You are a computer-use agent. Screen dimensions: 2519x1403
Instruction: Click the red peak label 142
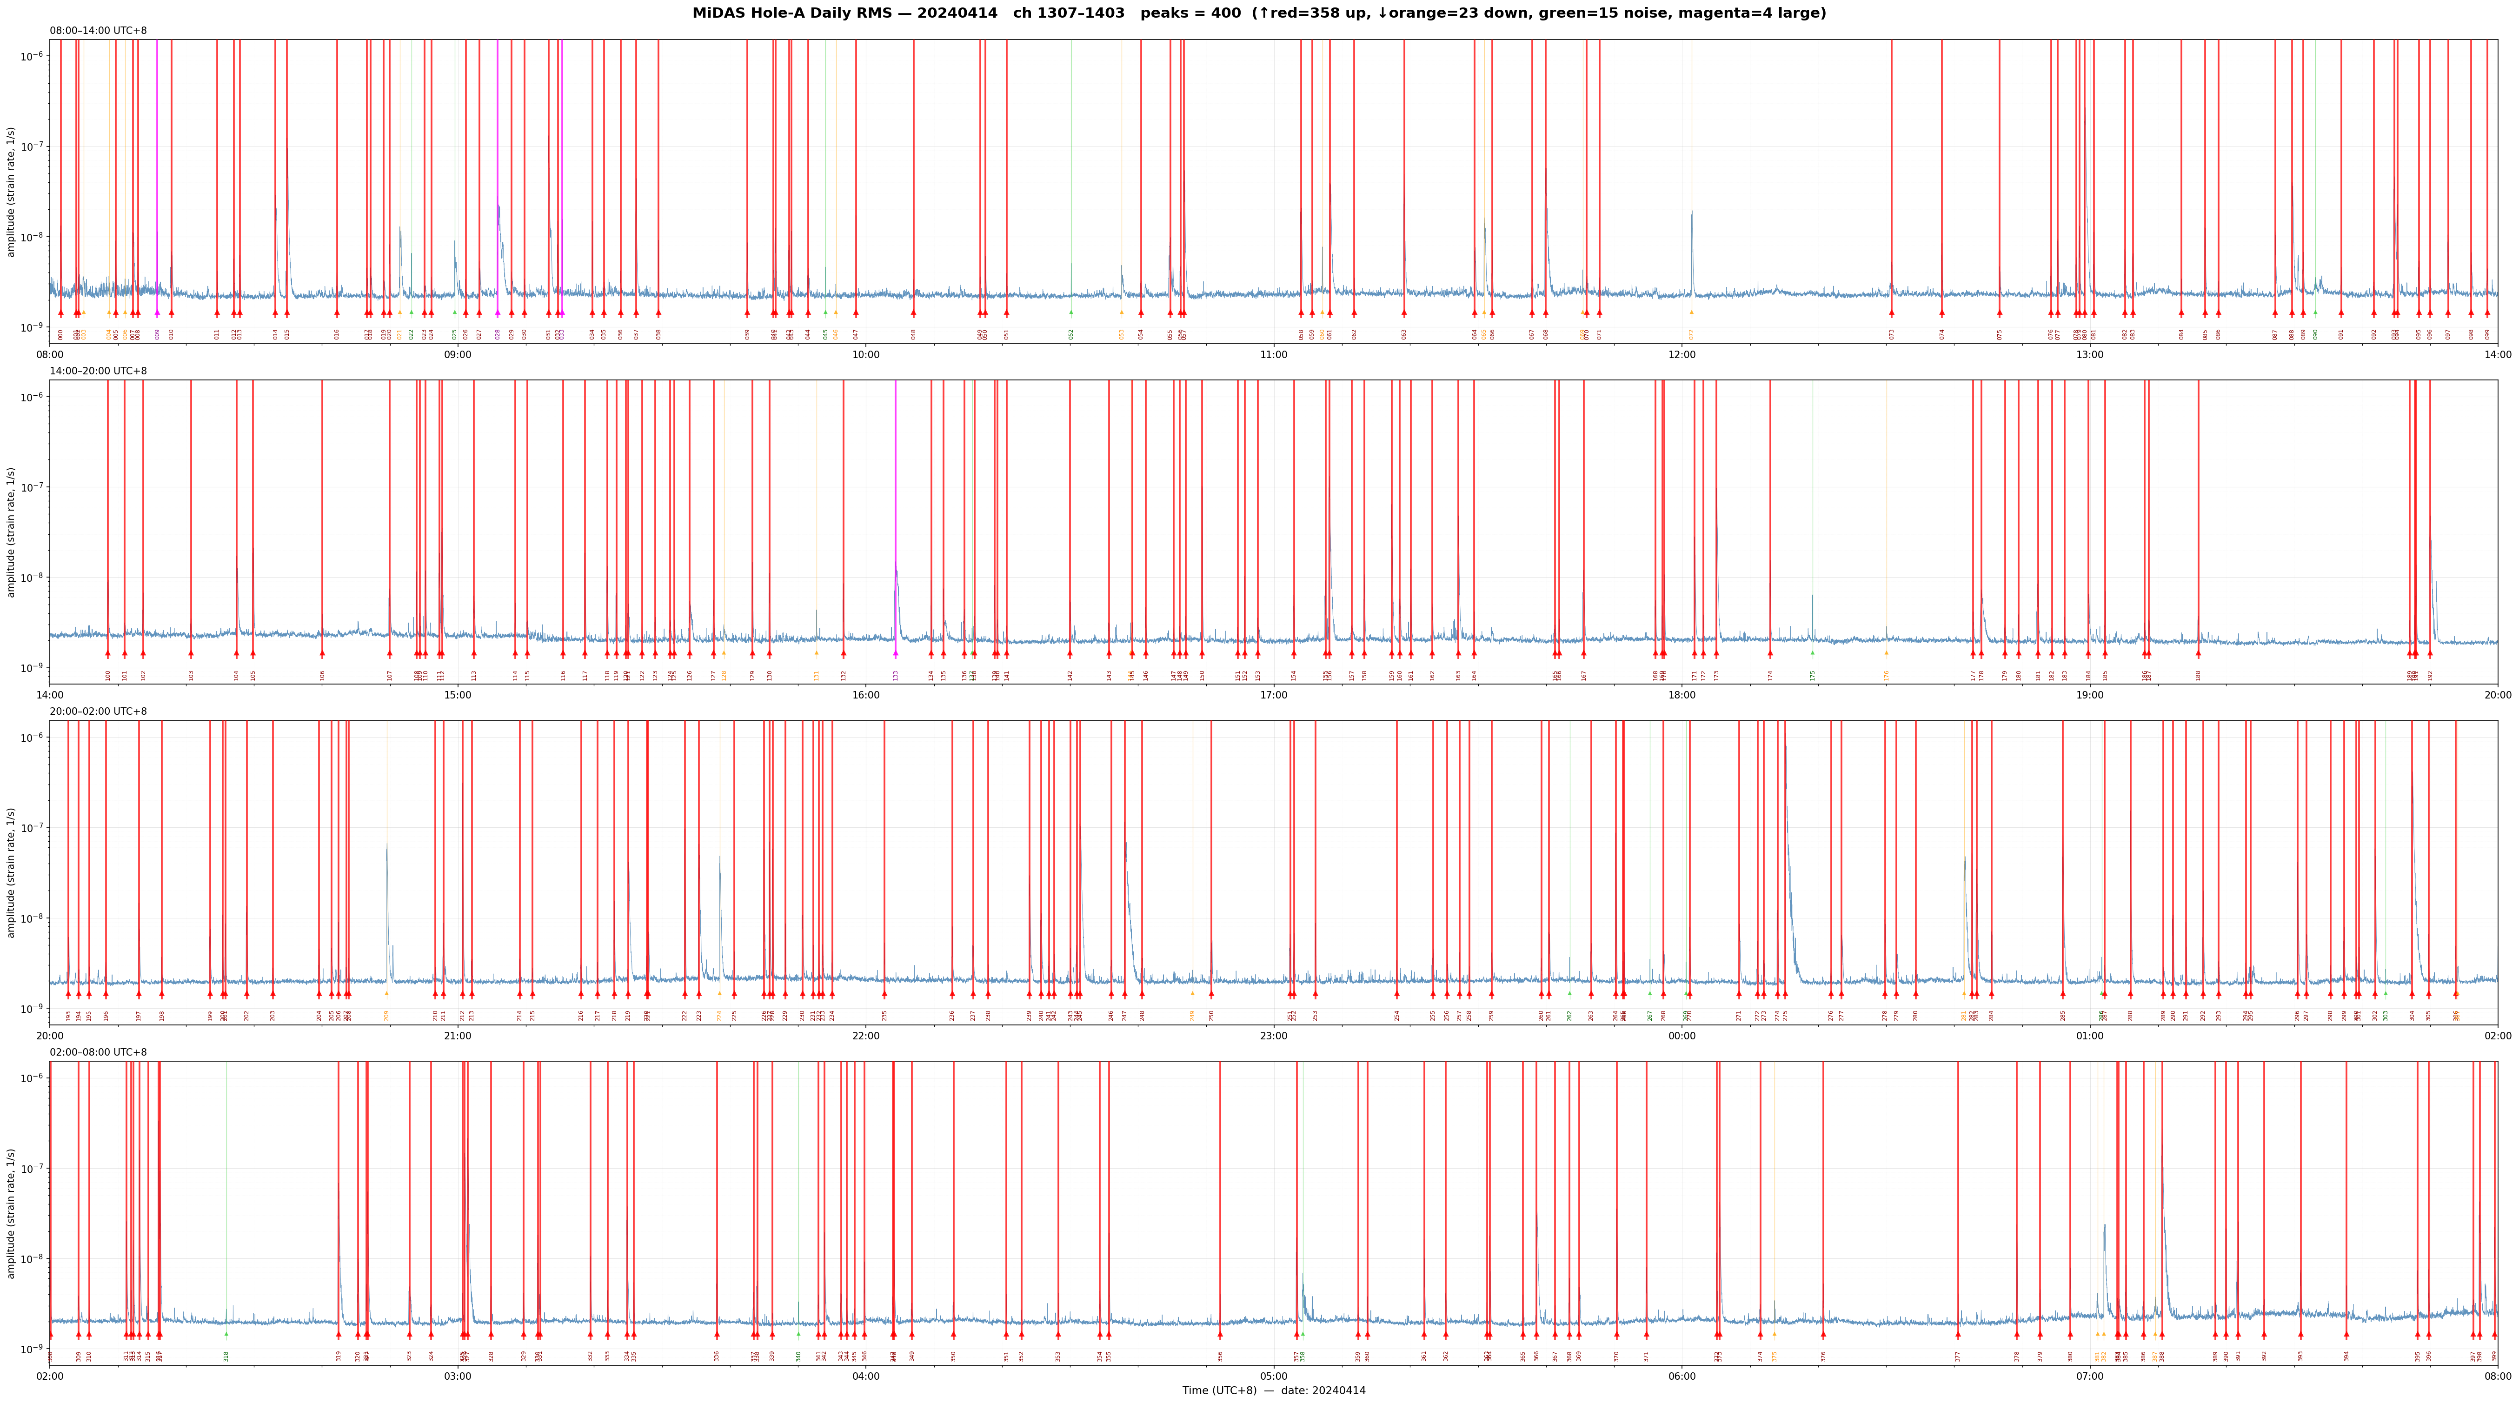[x=1071, y=675]
